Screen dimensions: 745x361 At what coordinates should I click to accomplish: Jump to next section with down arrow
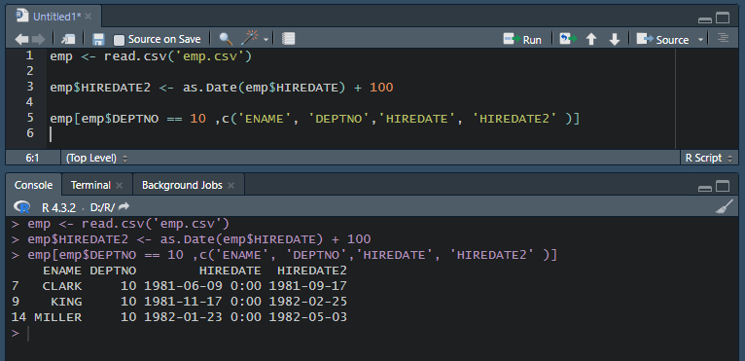pyautogui.click(x=615, y=39)
